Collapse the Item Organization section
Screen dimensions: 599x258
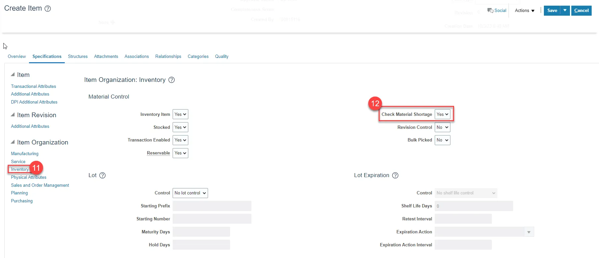pyautogui.click(x=13, y=142)
